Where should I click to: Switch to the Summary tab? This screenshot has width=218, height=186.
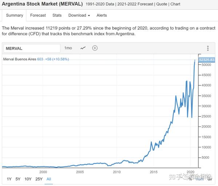pyautogui.click(x=15, y=15)
